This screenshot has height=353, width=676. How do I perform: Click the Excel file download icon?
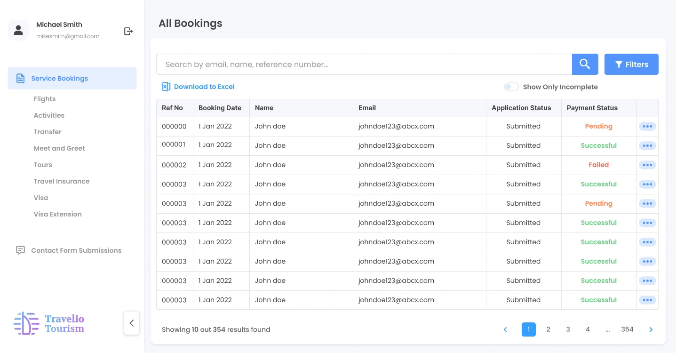point(166,87)
